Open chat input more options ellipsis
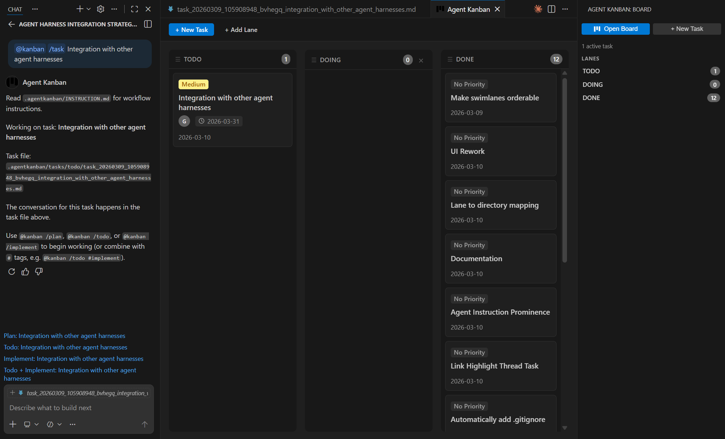Image resolution: width=725 pixels, height=439 pixels. pos(72,424)
